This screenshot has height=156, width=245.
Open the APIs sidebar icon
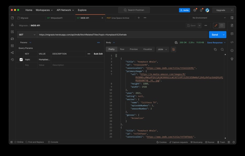click(x=12, y=25)
